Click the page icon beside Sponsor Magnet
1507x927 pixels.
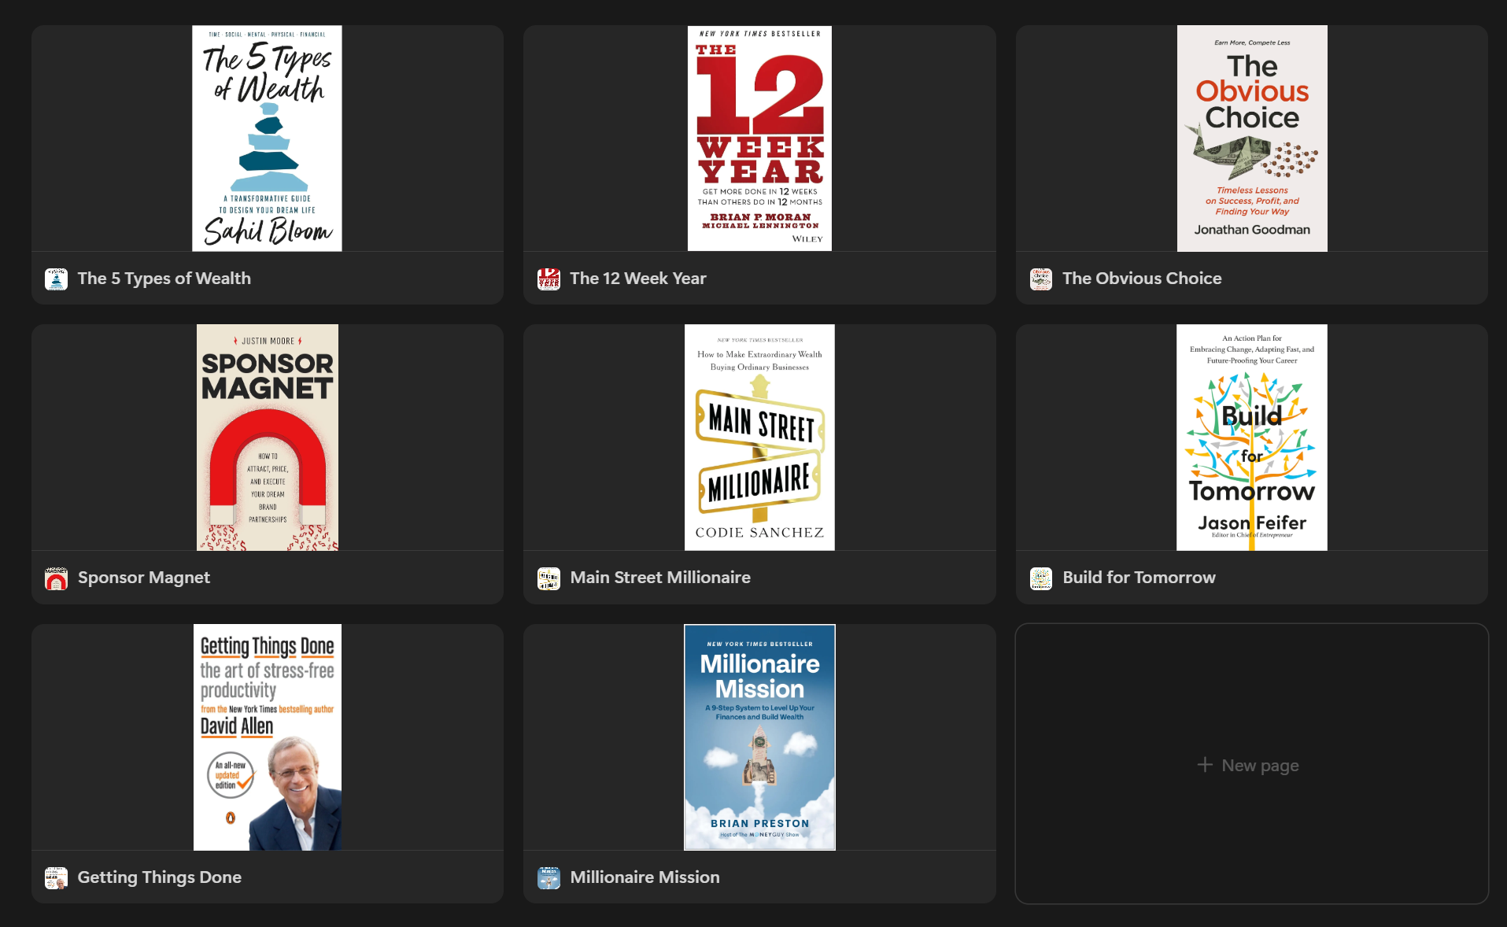click(x=56, y=578)
